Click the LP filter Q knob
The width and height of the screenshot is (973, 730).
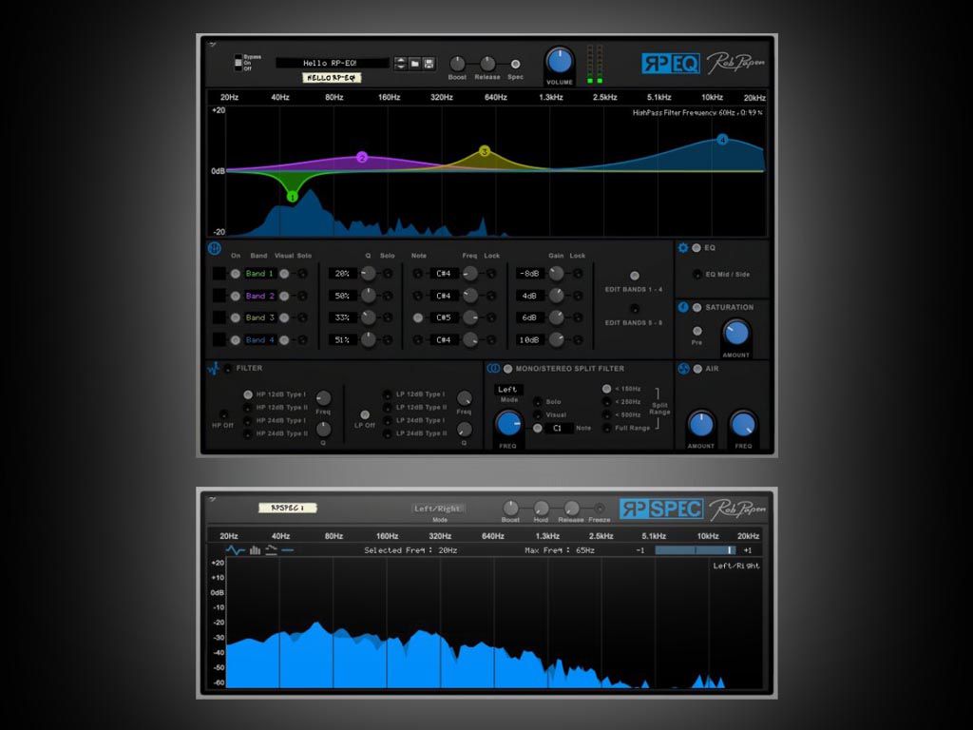click(x=464, y=430)
